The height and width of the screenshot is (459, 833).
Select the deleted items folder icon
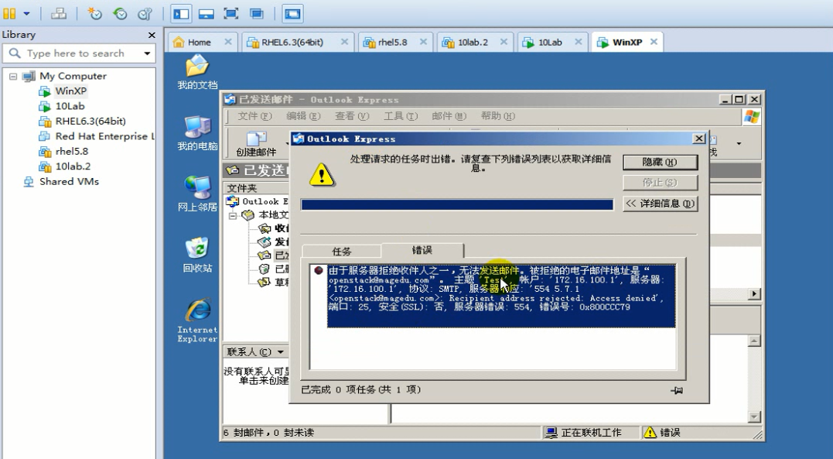[264, 269]
